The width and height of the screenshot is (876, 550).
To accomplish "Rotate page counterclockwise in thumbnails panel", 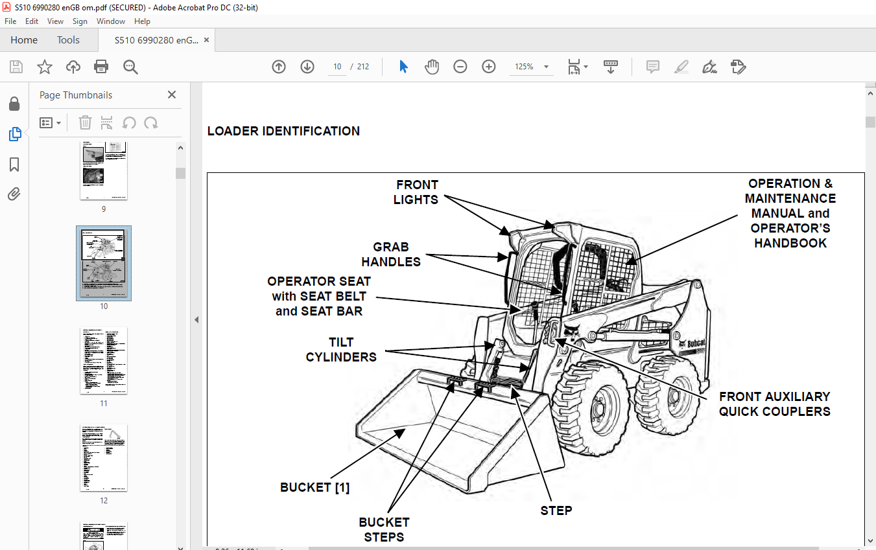I will click(x=129, y=122).
